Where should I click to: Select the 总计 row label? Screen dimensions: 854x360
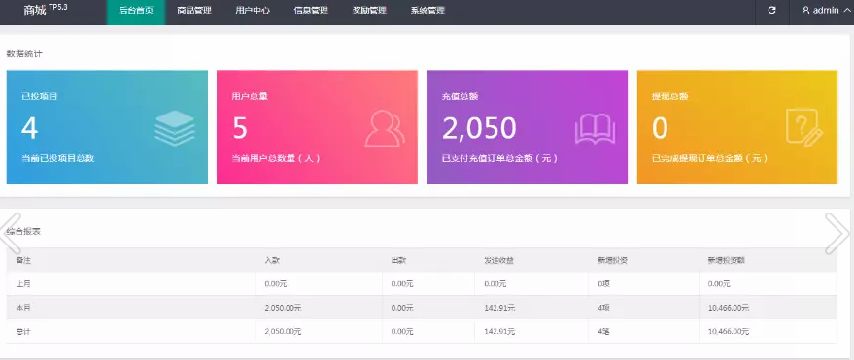pos(23,331)
